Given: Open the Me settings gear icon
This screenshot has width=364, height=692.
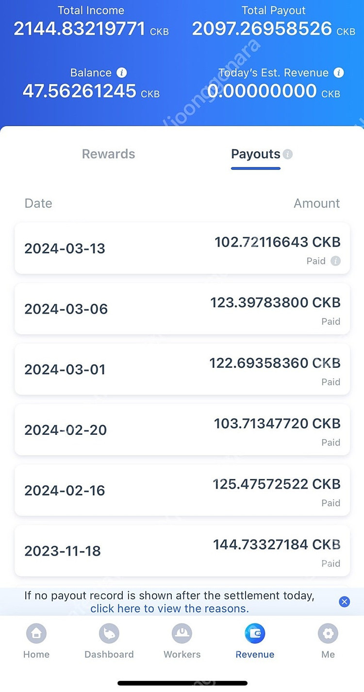Looking at the screenshot, I should click(x=328, y=634).
